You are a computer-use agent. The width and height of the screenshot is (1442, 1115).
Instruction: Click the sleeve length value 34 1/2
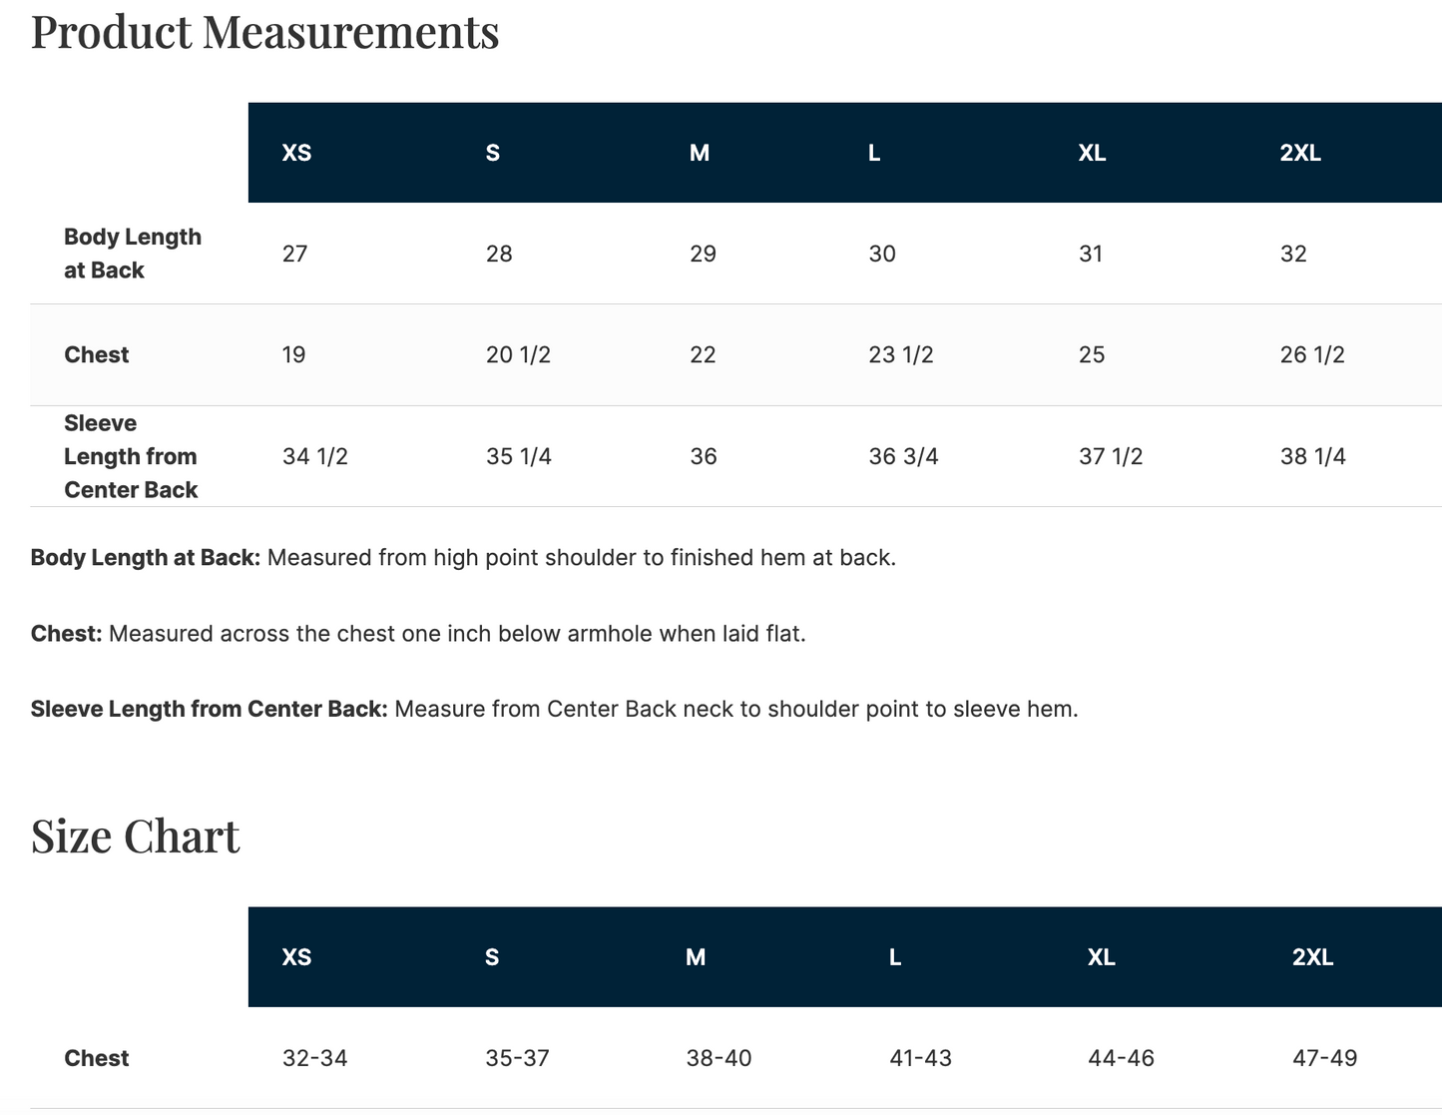pos(315,457)
